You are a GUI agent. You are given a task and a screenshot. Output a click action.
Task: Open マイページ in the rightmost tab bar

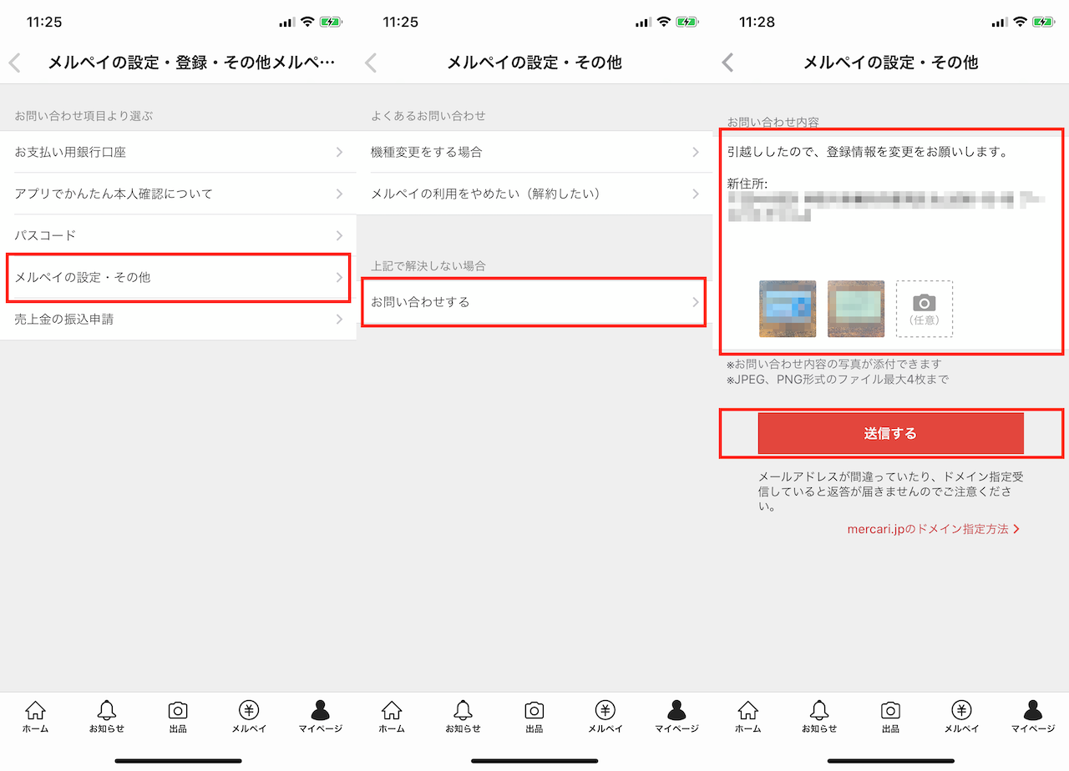[1032, 717]
